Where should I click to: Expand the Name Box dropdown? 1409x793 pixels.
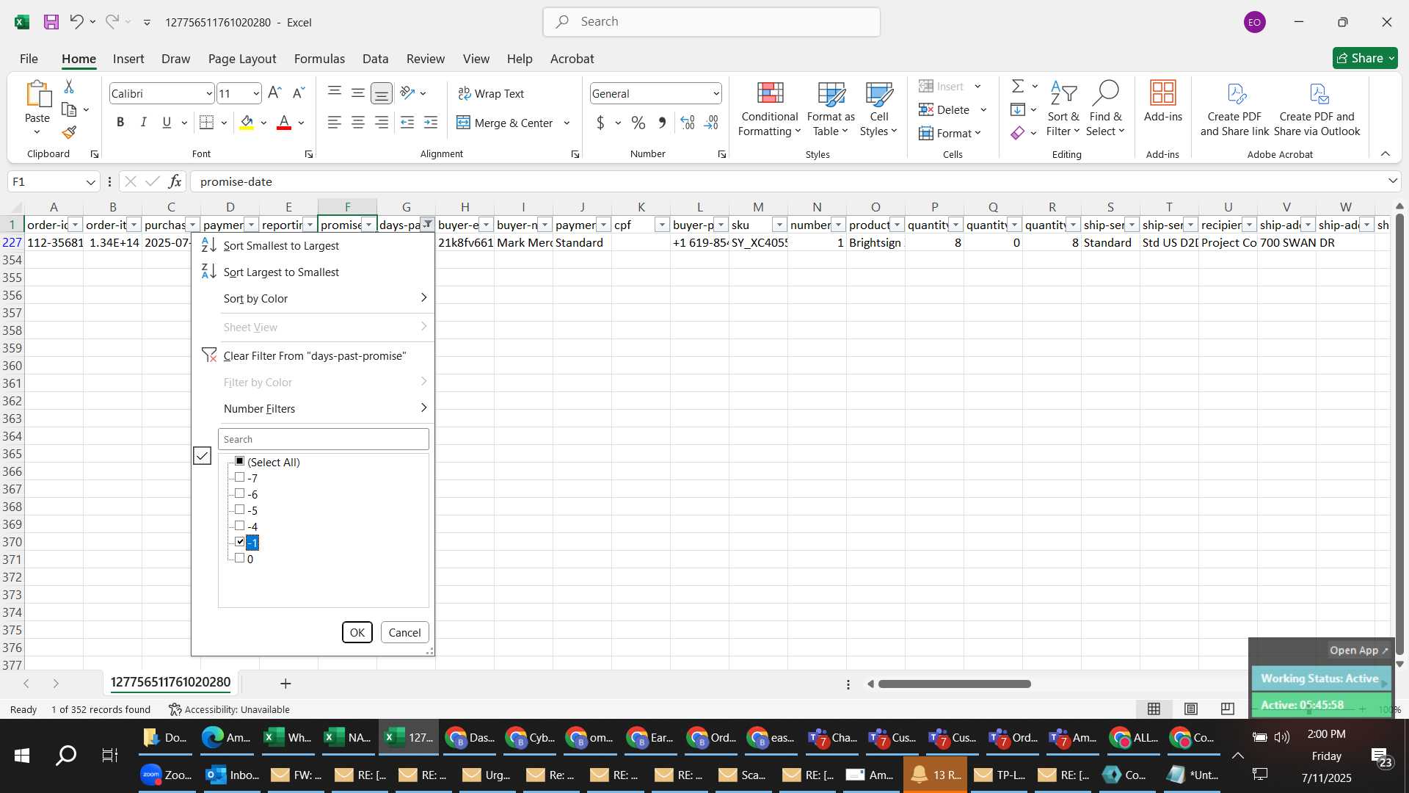(x=90, y=182)
